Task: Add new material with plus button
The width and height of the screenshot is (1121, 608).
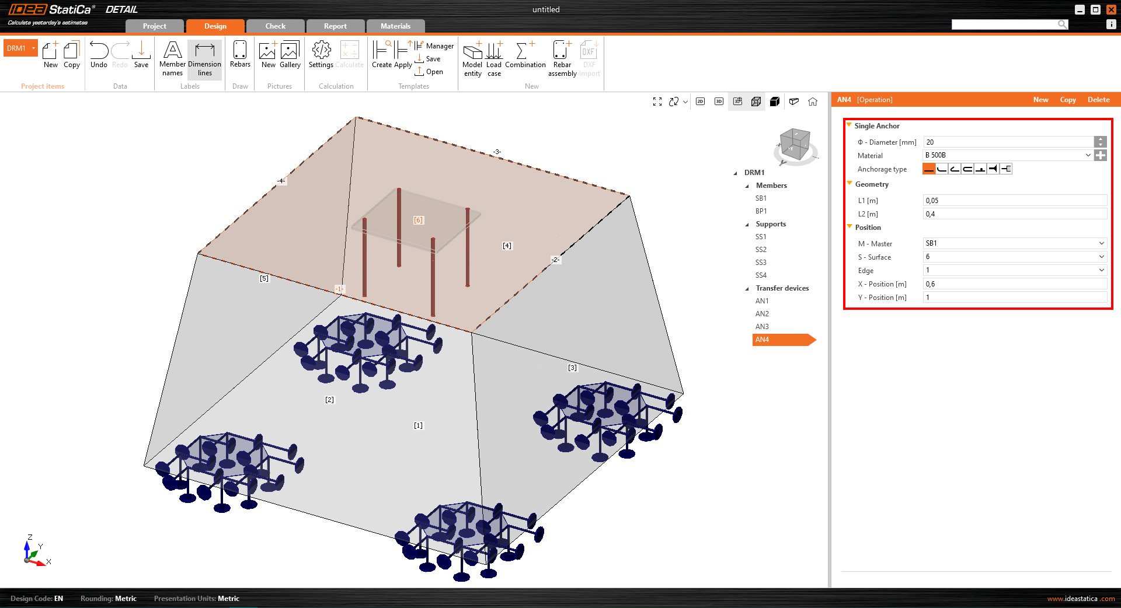Action: pyautogui.click(x=1101, y=155)
